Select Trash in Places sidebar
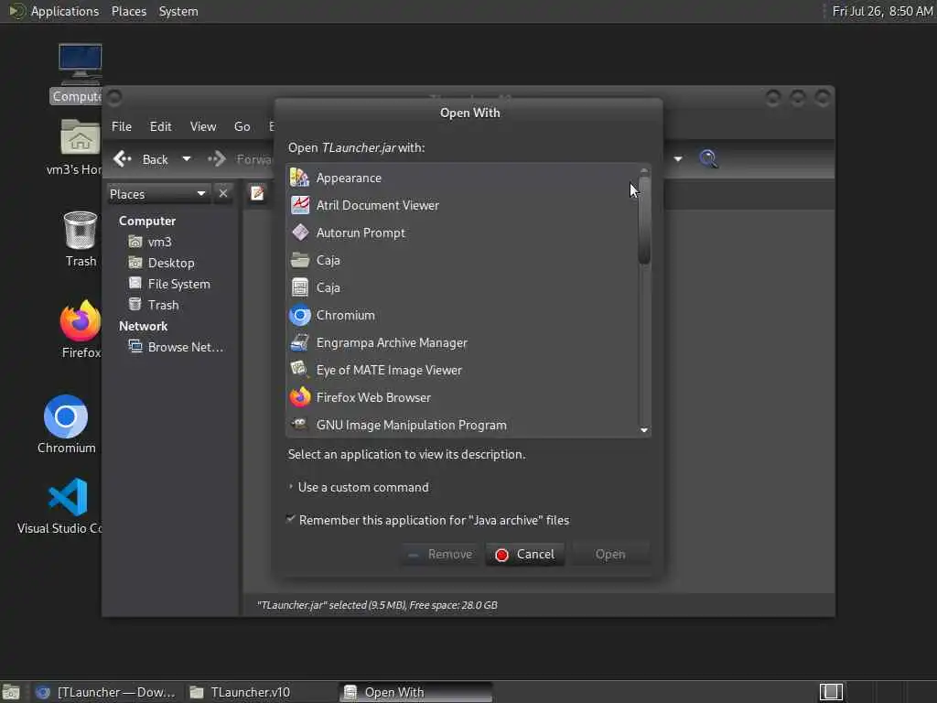This screenshot has height=703, width=937. click(x=163, y=305)
